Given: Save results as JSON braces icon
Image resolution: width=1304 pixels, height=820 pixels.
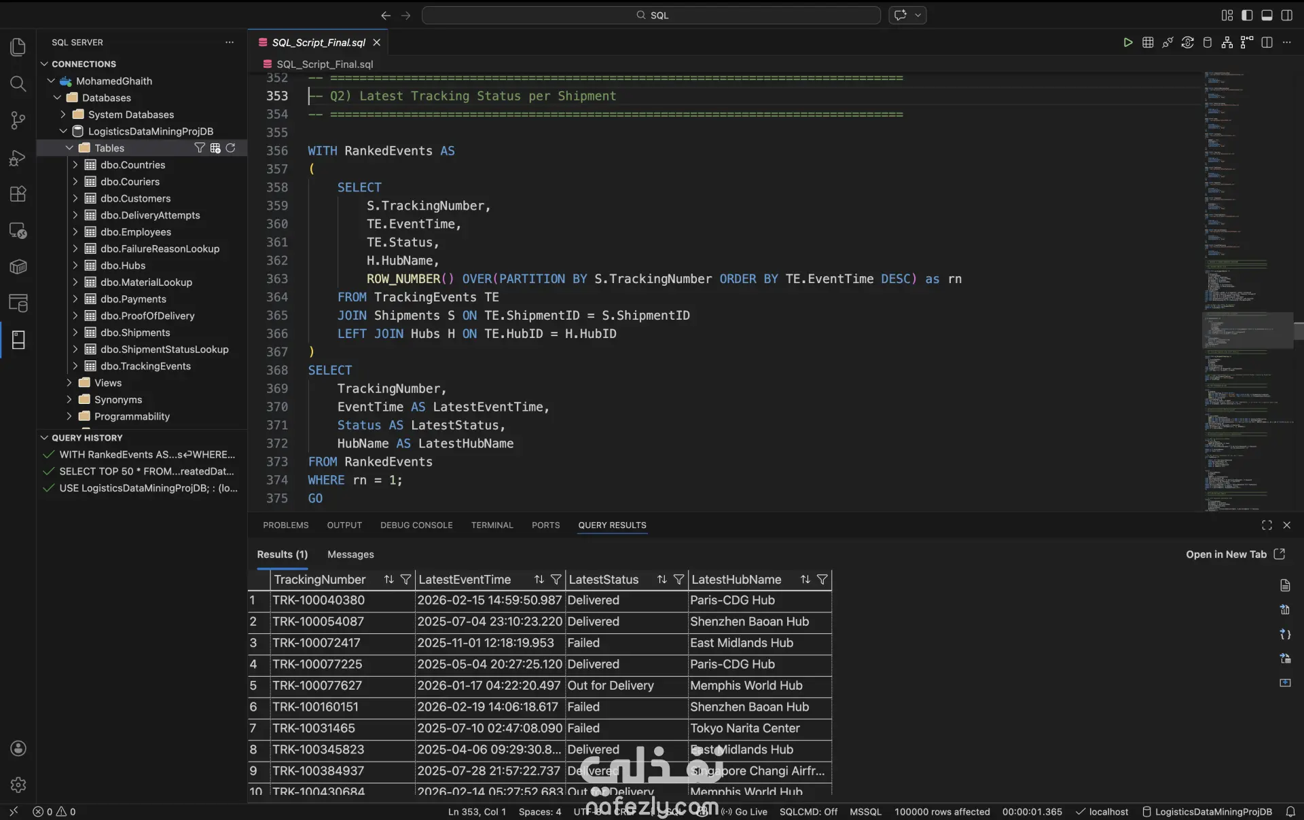Looking at the screenshot, I should (x=1285, y=634).
